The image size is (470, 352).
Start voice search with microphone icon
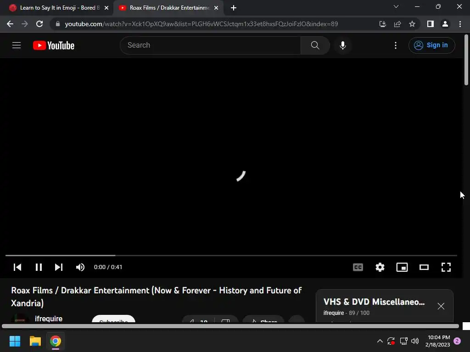342,45
